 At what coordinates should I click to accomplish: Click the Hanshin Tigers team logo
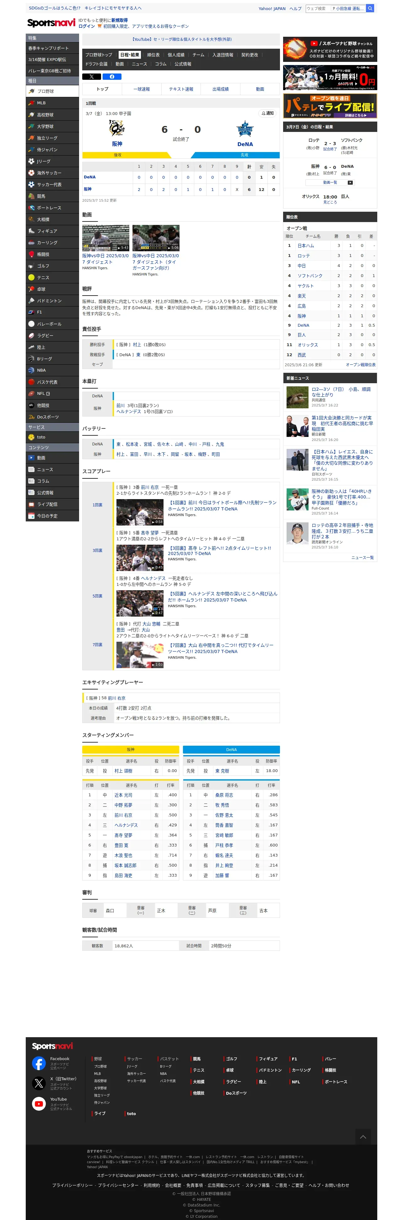click(x=117, y=128)
